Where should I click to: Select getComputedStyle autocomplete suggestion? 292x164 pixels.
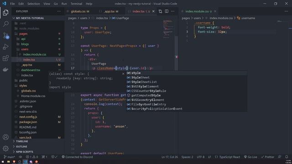point(187,95)
